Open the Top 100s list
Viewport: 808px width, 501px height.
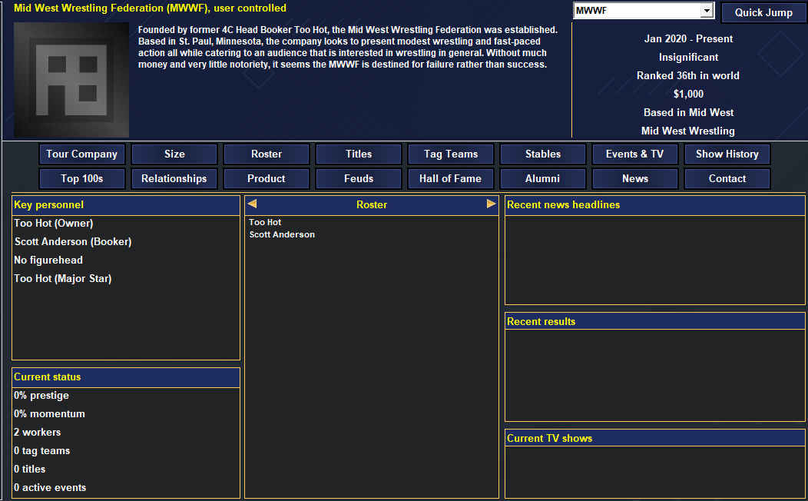tap(82, 179)
